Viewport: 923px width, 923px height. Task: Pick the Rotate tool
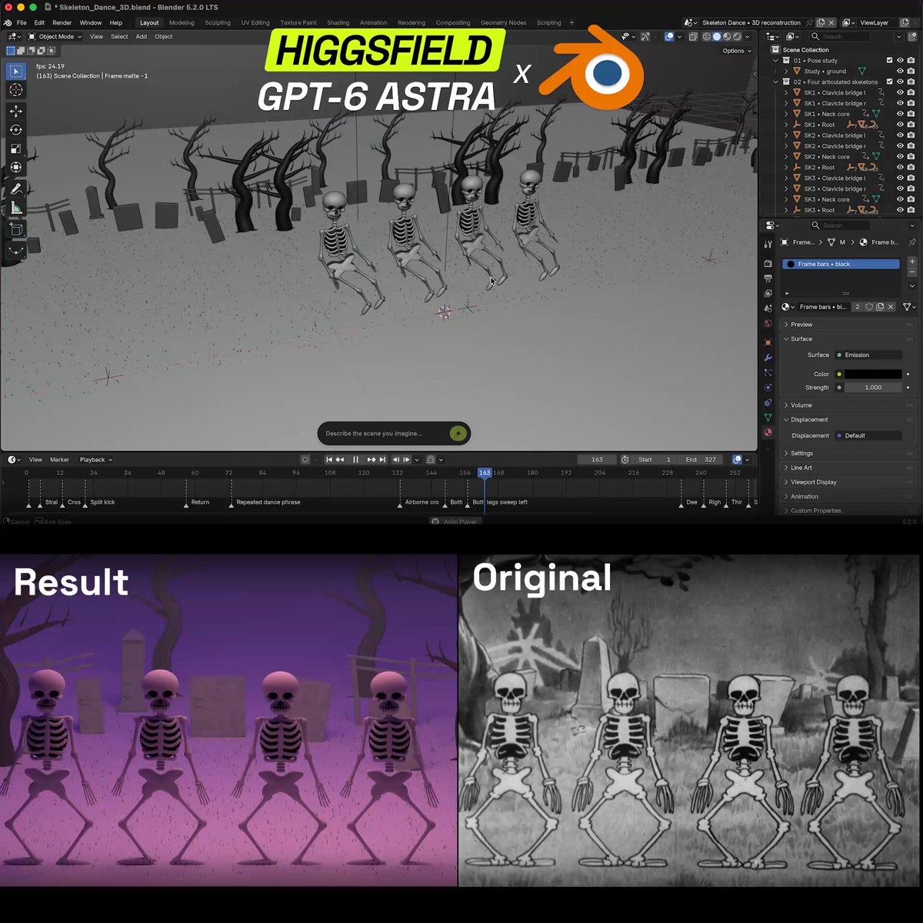pos(15,130)
